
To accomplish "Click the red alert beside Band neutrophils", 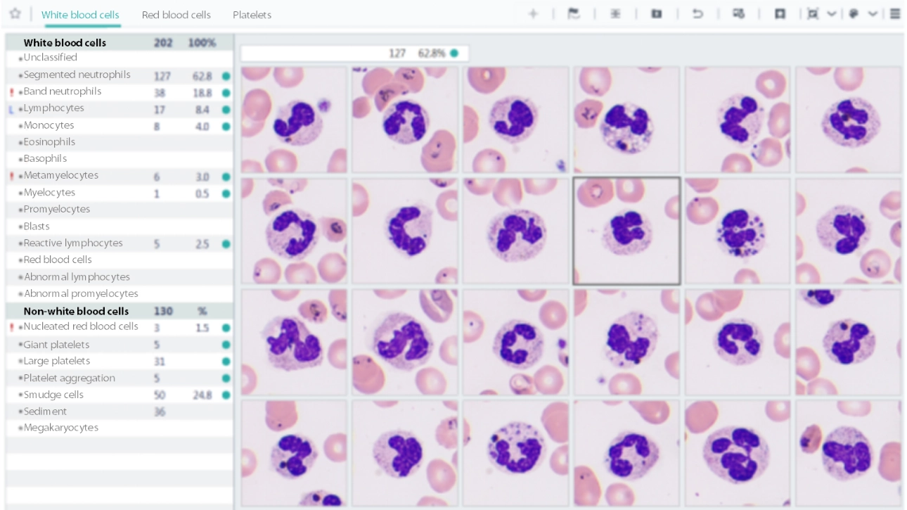I will [12, 92].
